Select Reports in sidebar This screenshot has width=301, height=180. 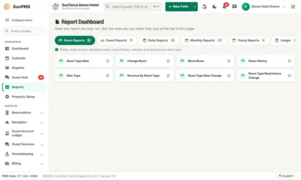pyautogui.click(x=24, y=87)
